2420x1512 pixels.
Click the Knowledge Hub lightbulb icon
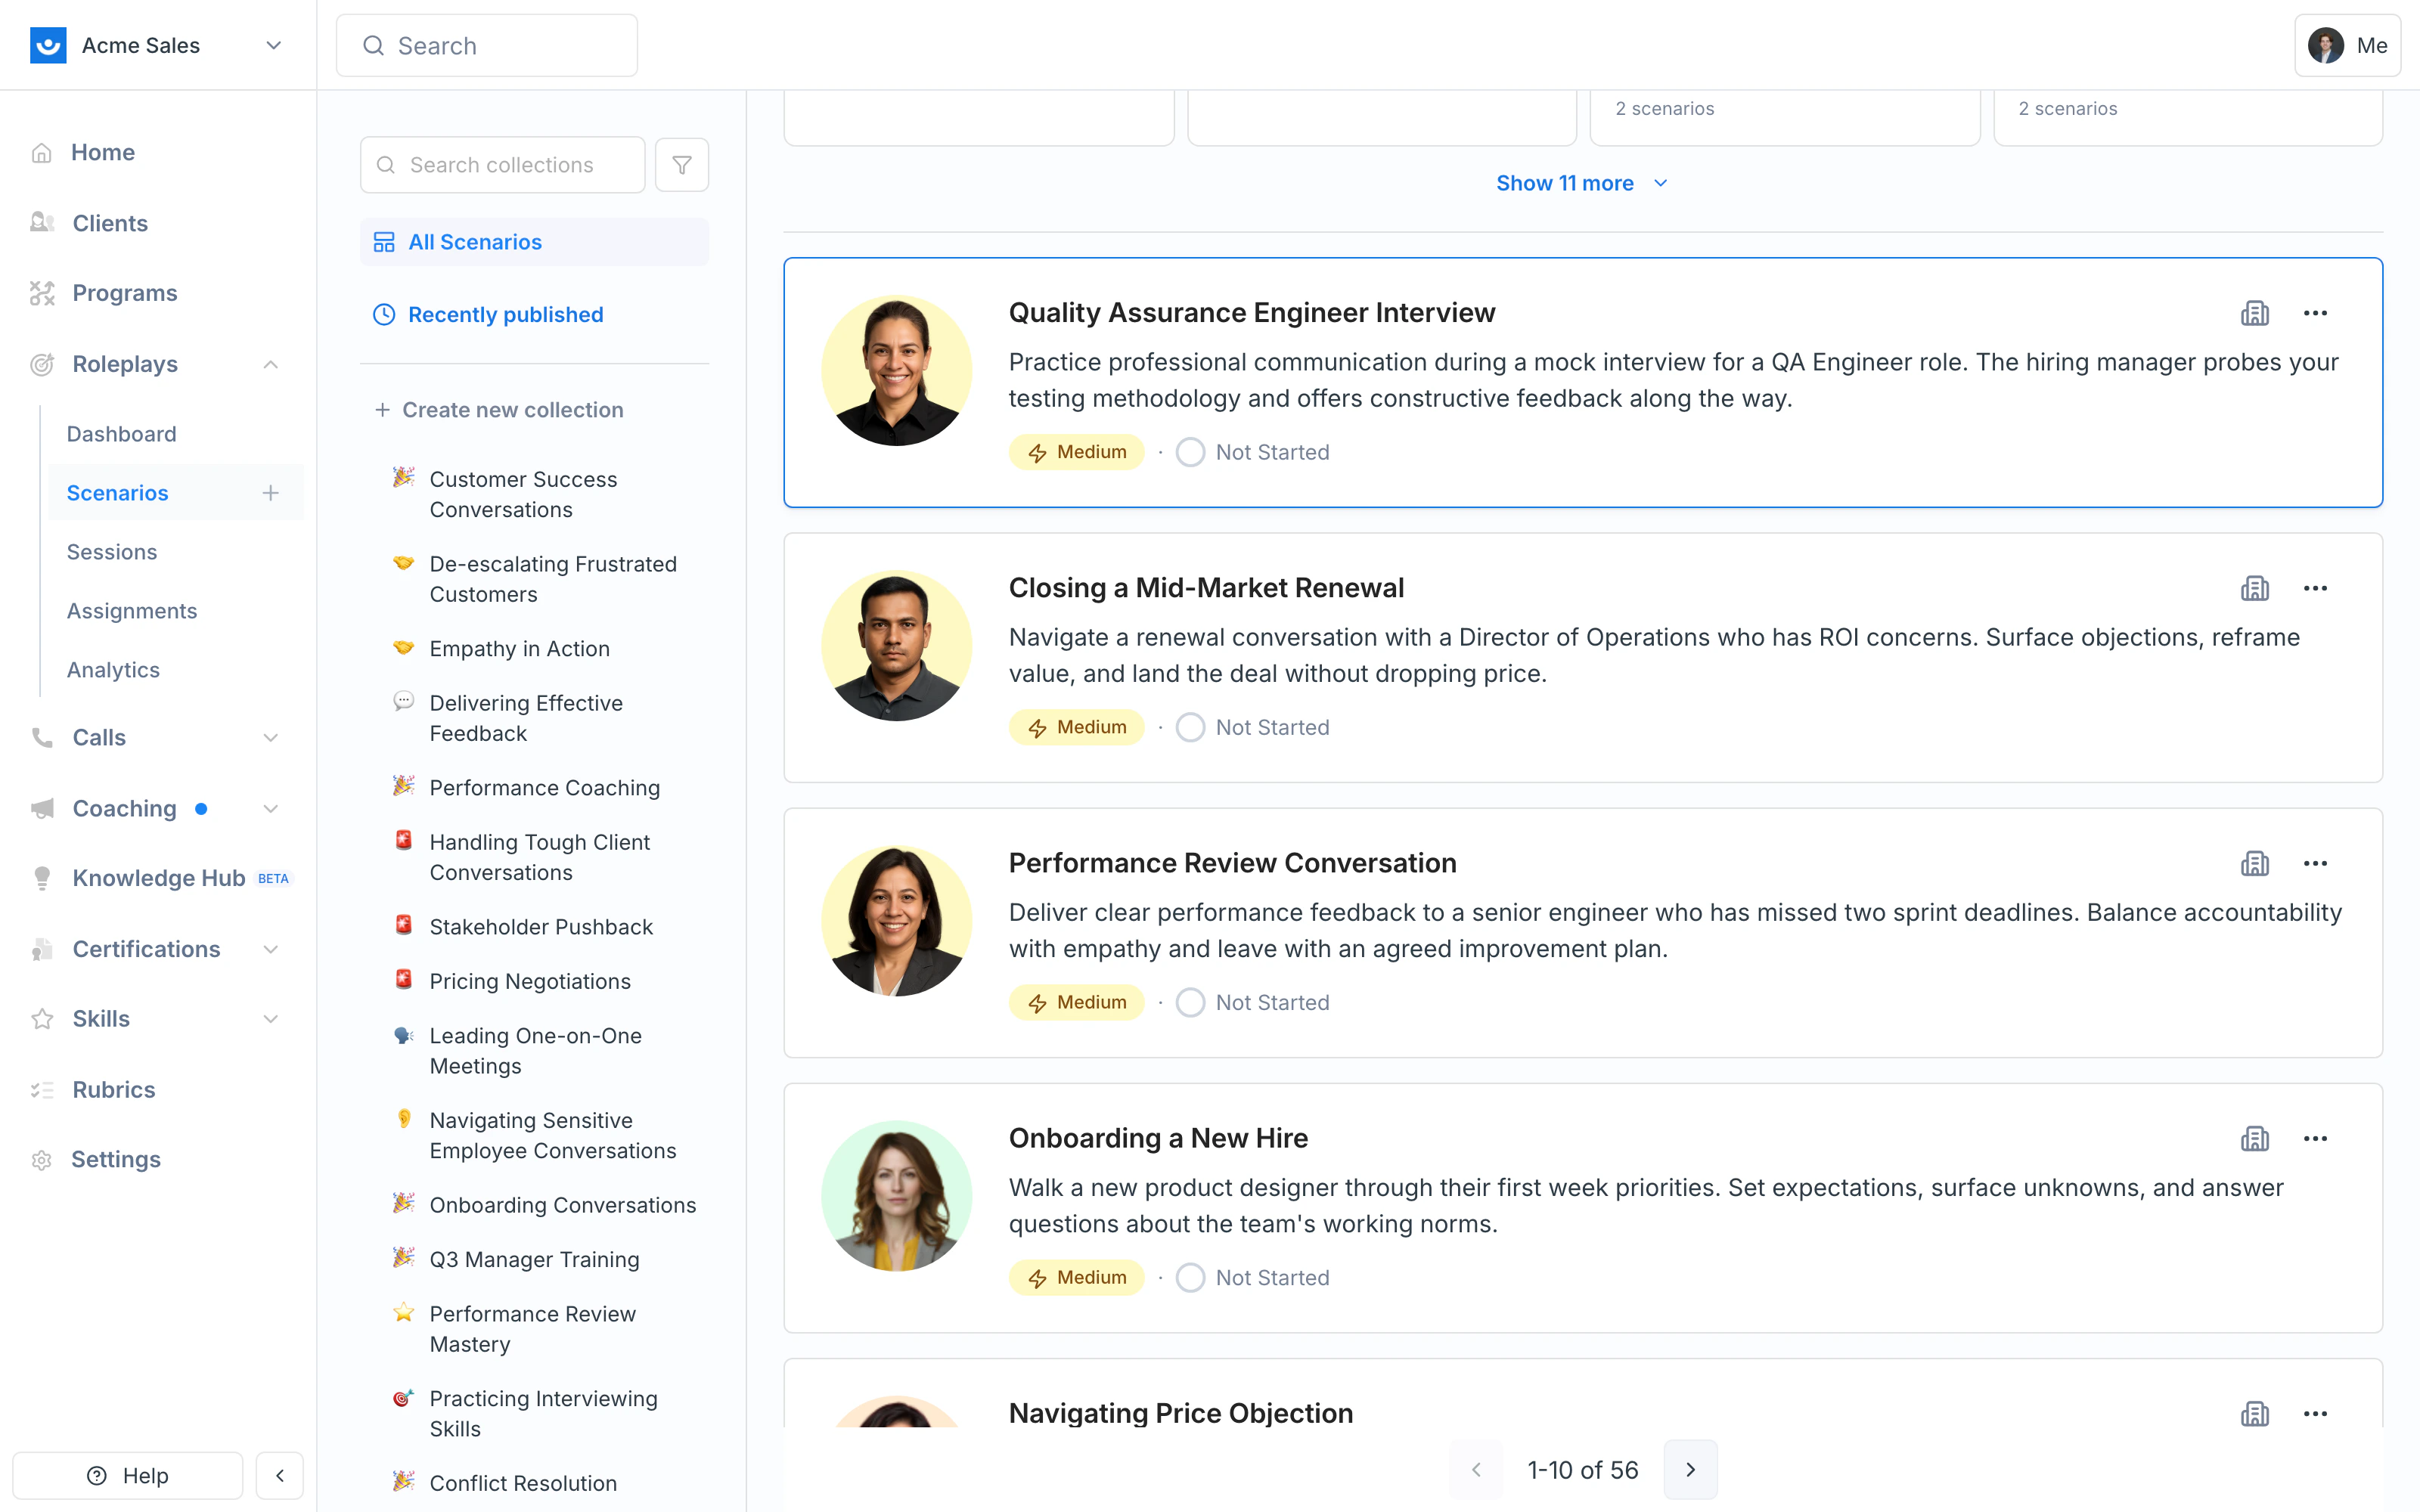tap(42, 878)
